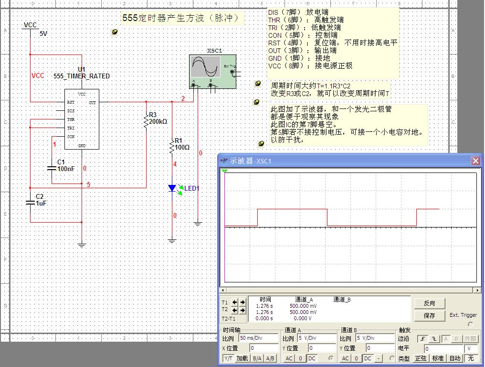Switch Channel A coupling to AC
Viewport: 485px width, 367px height.
click(289, 358)
